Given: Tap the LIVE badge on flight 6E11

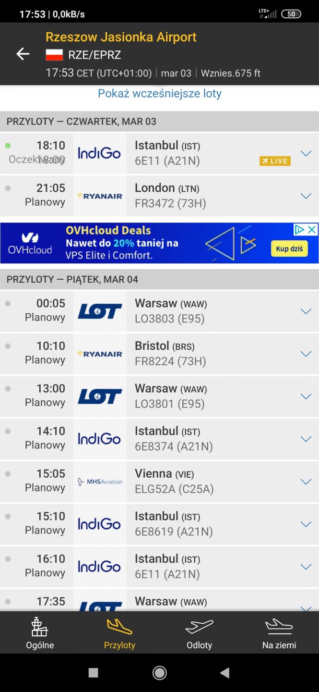Looking at the screenshot, I should 275,161.
